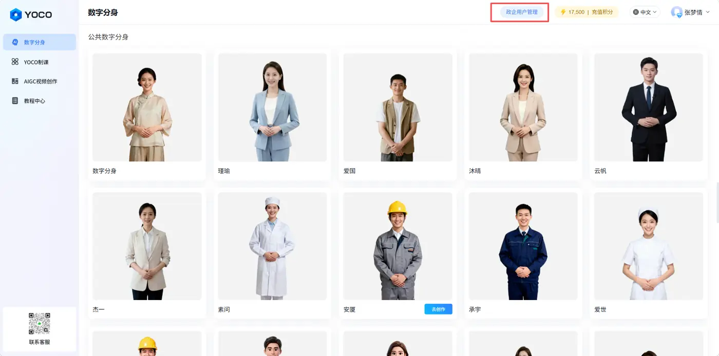The height and width of the screenshot is (356, 719).
Task: Select the 数字分身 sidebar icon
Action: (15, 42)
